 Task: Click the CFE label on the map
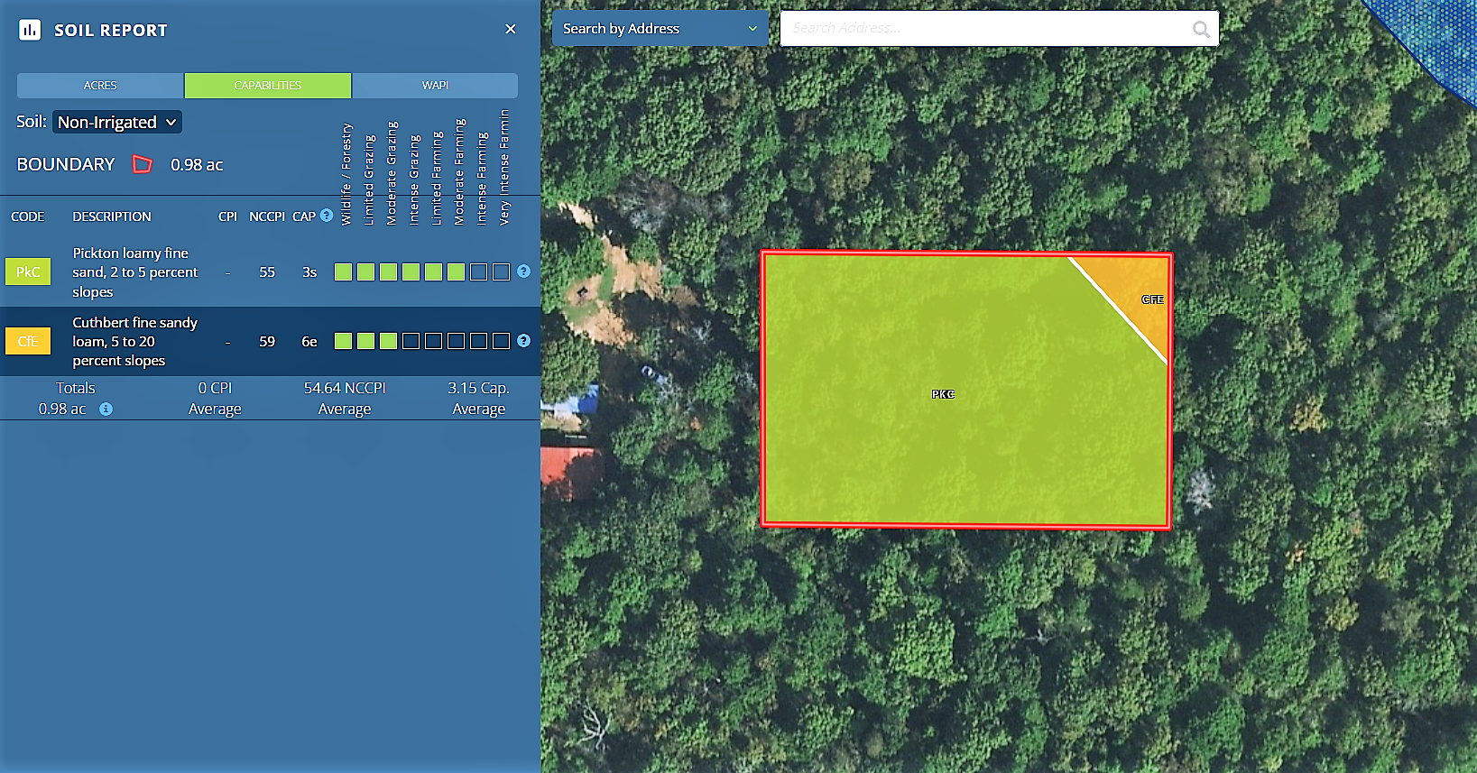click(1152, 299)
